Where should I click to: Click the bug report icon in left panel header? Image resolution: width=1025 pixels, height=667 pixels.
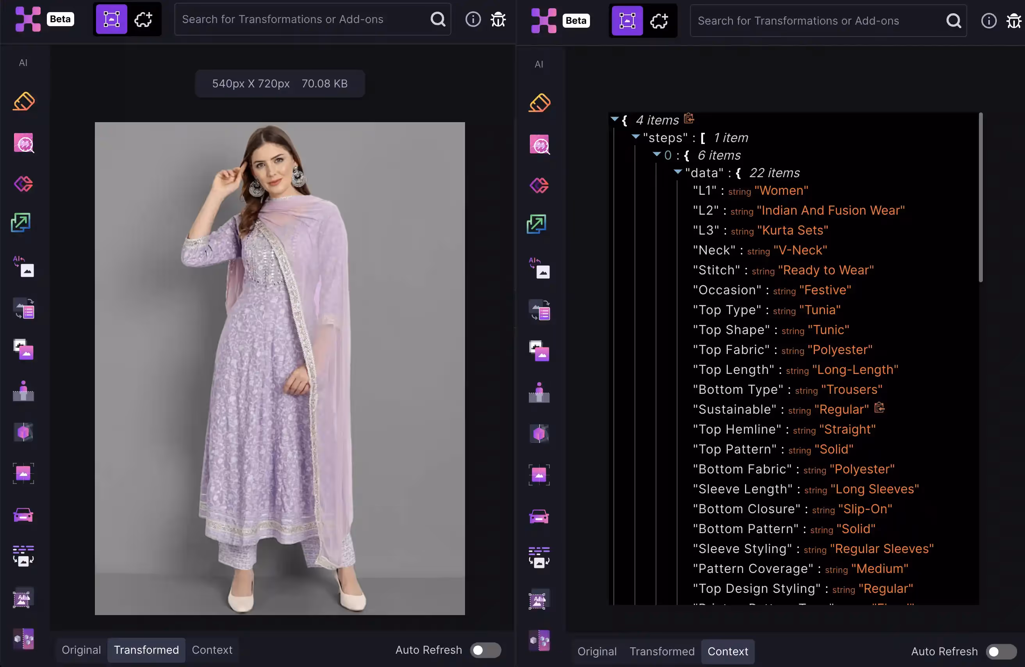pyautogui.click(x=498, y=20)
